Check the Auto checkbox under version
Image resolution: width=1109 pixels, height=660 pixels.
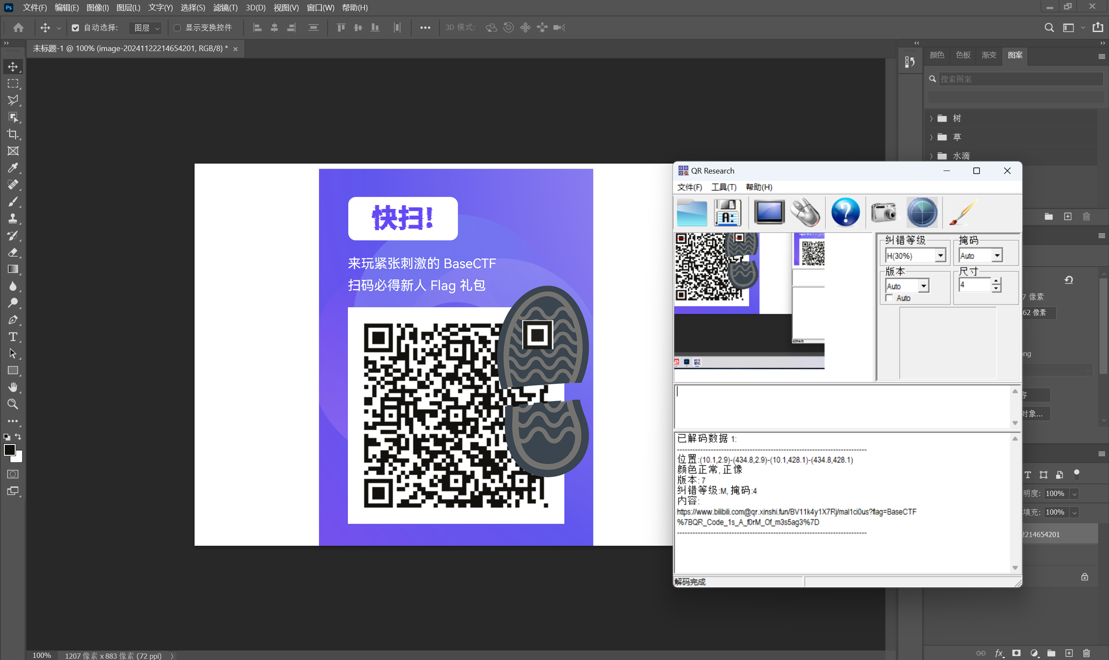(x=890, y=298)
